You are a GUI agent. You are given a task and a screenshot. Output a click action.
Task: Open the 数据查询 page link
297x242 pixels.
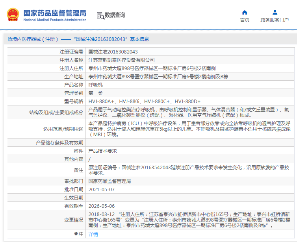click(115, 15)
